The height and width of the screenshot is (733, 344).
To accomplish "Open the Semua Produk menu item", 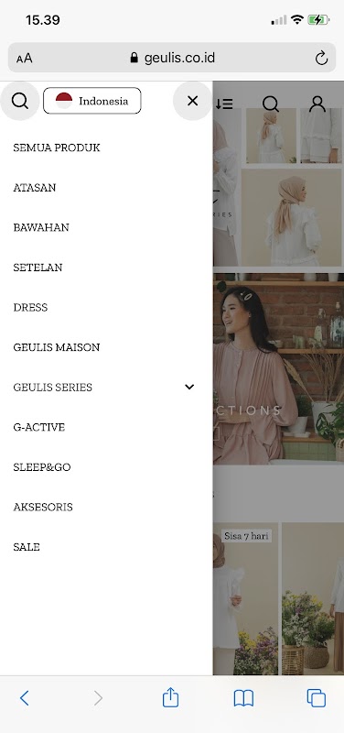I will point(57,148).
